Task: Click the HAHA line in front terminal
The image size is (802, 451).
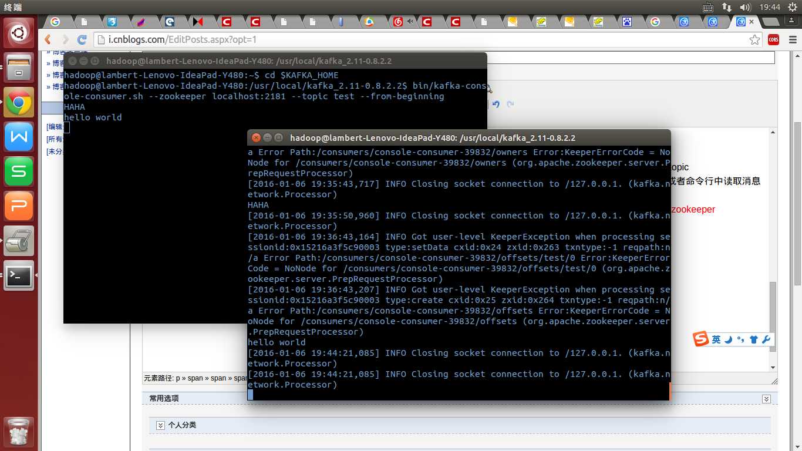Action: point(258,205)
